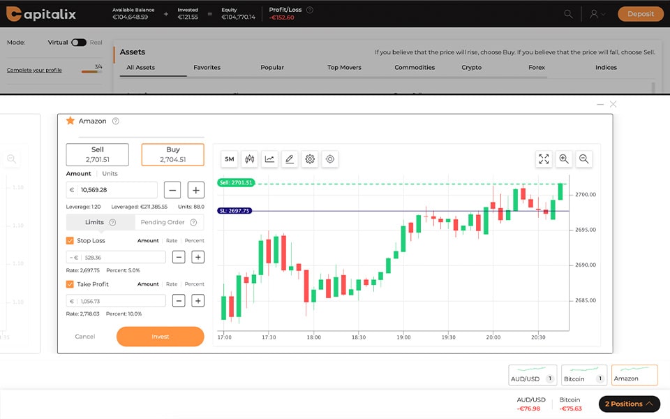This screenshot has width=670, height=419.
Task: Select the drawing pencil tool
Action: point(290,159)
